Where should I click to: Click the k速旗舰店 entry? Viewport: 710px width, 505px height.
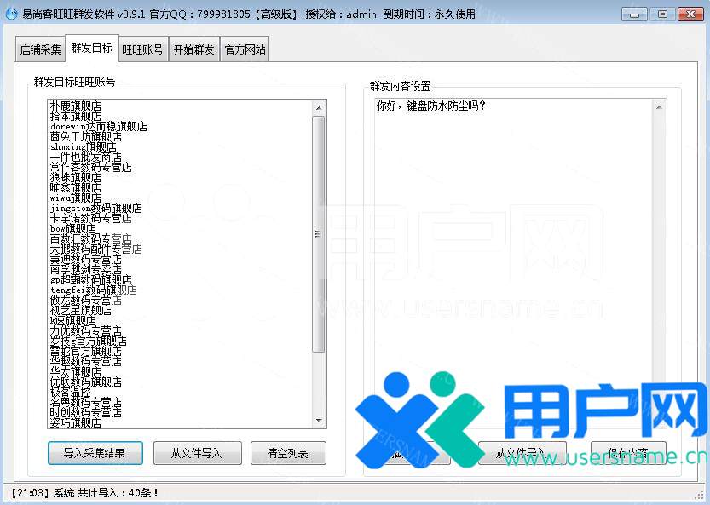73,320
